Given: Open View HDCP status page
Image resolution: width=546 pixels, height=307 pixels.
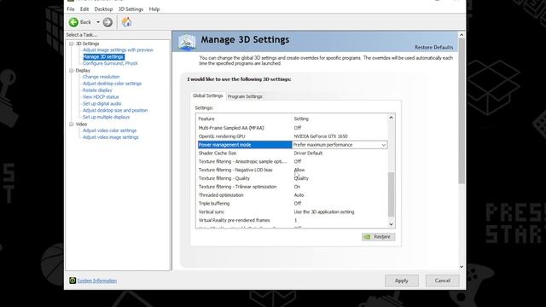Looking at the screenshot, I should click(x=101, y=96).
